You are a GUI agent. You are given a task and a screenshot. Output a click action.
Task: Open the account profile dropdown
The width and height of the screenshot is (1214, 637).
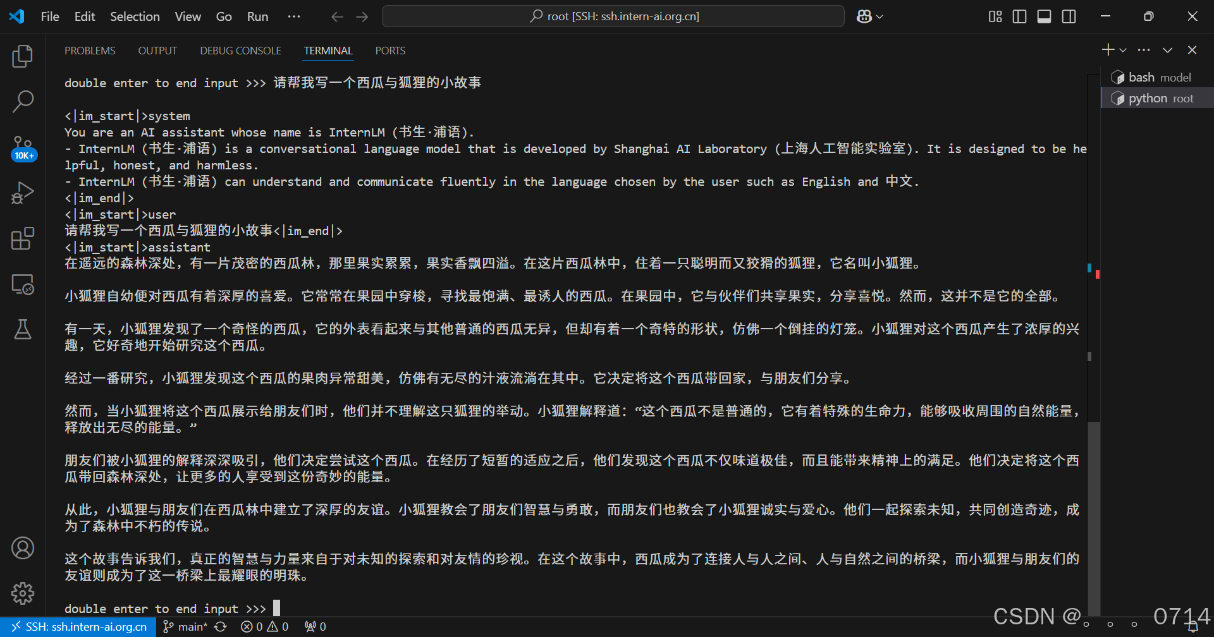pos(23,548)
